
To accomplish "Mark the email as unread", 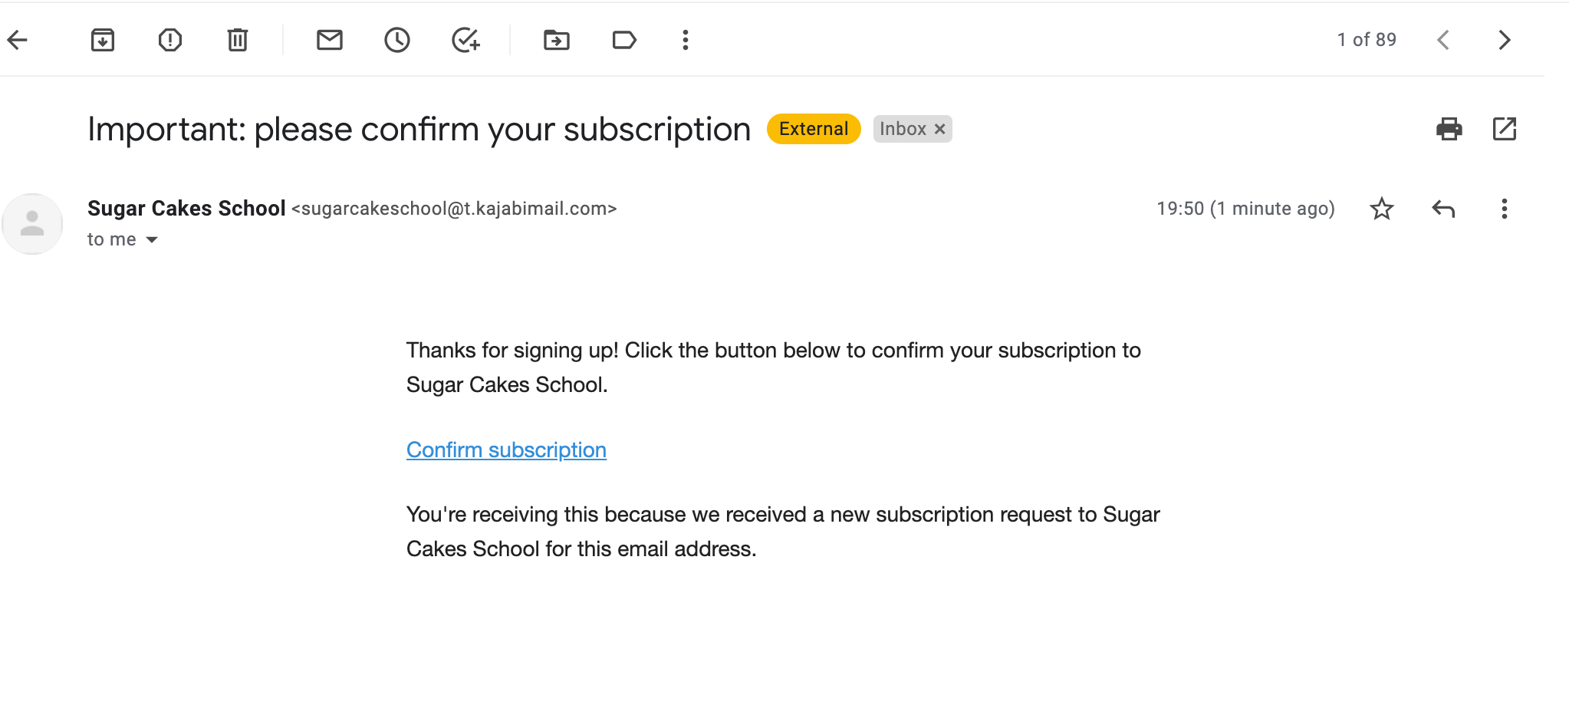I will pos(330,40).
